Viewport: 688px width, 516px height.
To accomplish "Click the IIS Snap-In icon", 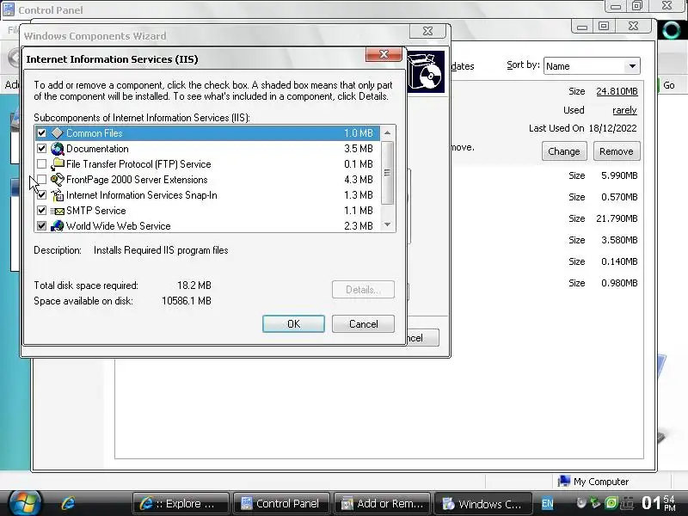I will tap(57, 195).
